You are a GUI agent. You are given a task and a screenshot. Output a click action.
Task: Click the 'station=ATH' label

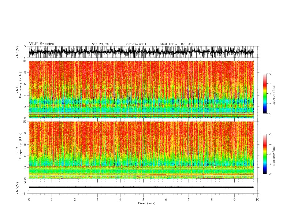click(x=136, y=44)
